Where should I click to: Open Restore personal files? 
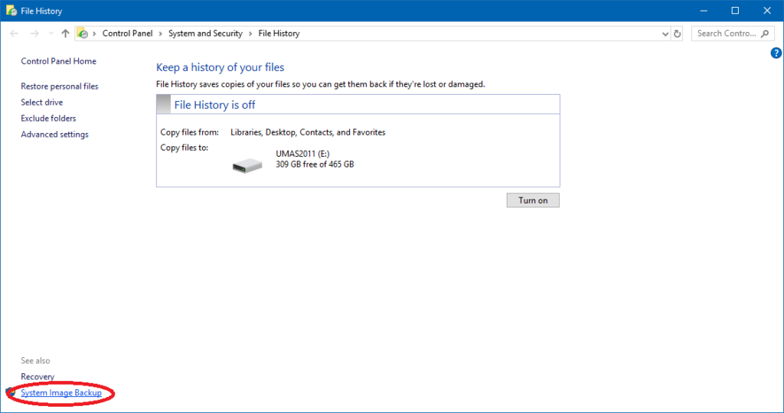(x=60, y=86)
